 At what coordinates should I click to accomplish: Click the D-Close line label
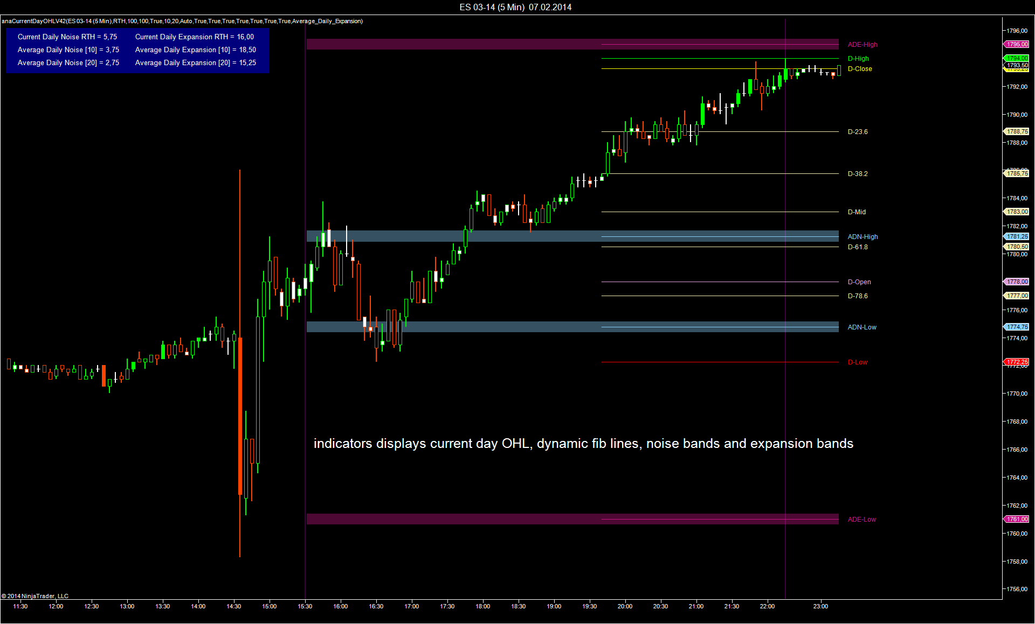(859, 69)
